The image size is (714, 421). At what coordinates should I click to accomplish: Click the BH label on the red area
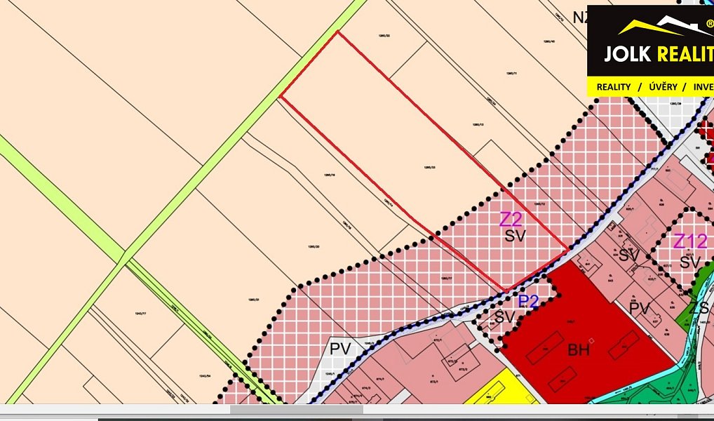pos(579,350)
